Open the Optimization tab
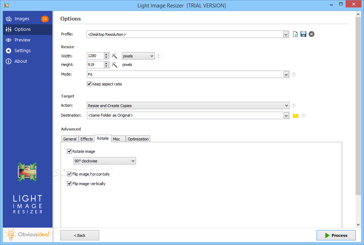Image resolution: width=364 pixels, height=245 pixels. [x=138, y=139]
